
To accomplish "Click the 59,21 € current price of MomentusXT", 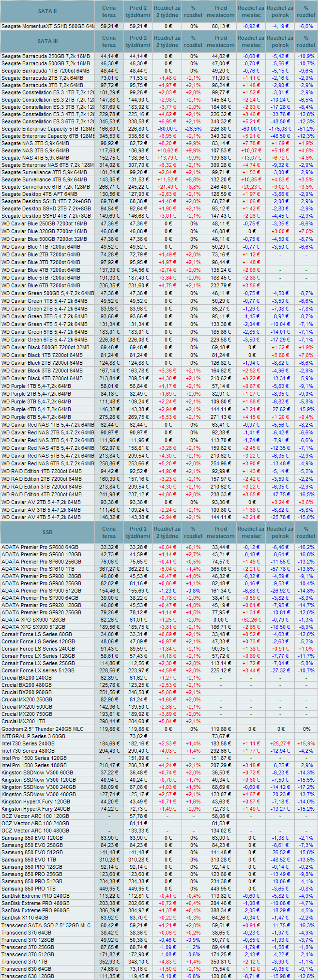I will (x=109, y=26).
